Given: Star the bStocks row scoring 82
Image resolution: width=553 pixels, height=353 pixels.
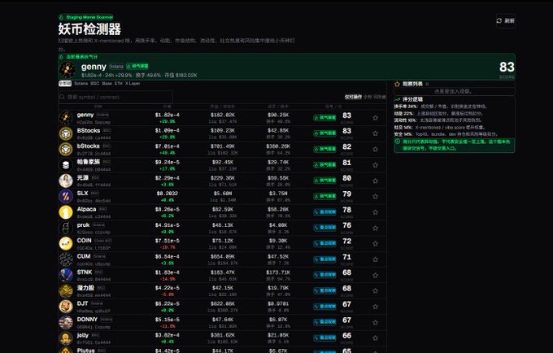Looking at the screenshot, I should coord(375,149).
